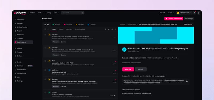
Task: Show the Action required filter tab
Action: click(x=80, y=29)
